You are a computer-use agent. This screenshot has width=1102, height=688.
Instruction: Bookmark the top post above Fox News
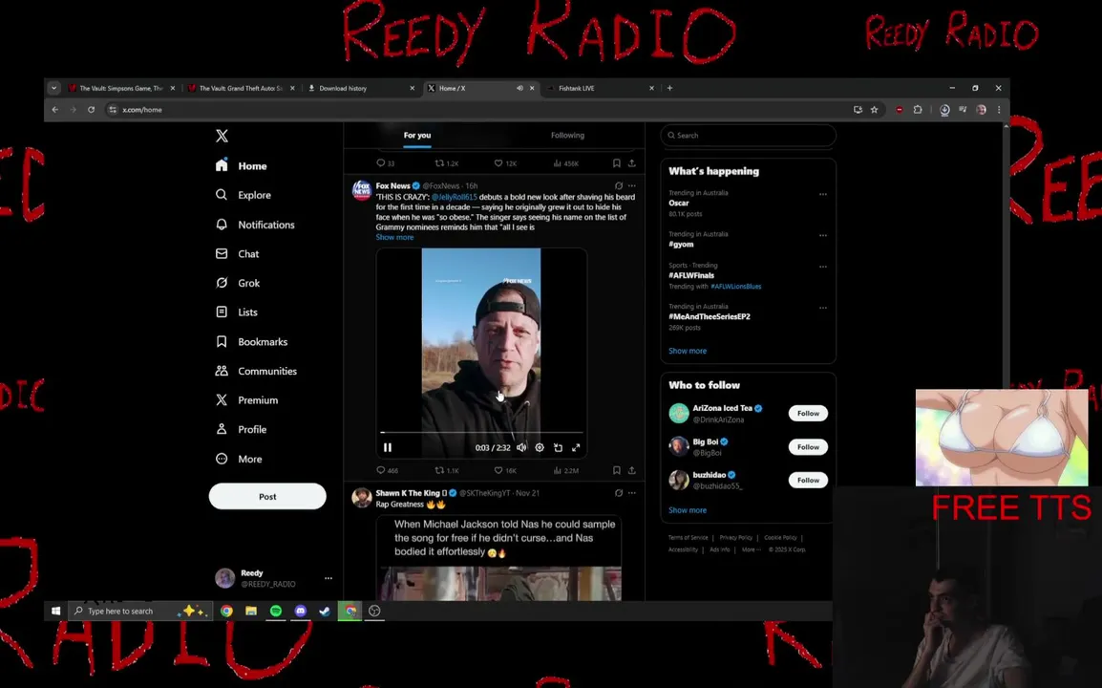616,163
